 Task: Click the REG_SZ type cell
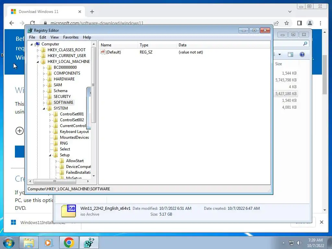tap(146, 52)
